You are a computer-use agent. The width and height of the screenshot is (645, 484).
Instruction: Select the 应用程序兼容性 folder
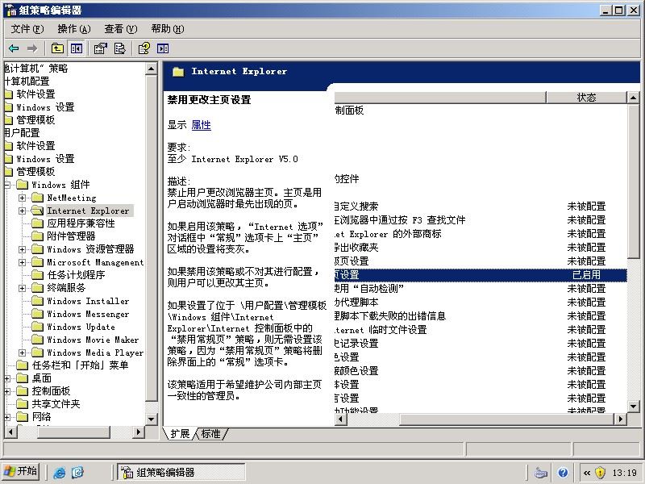coord(73,223)
